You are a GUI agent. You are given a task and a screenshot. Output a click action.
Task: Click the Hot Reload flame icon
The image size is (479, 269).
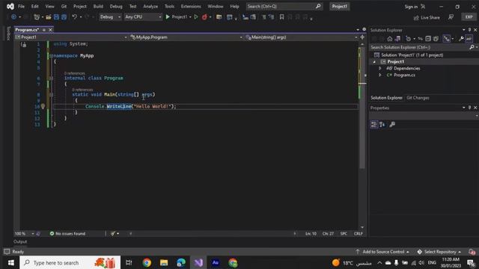tap(204, 17)
